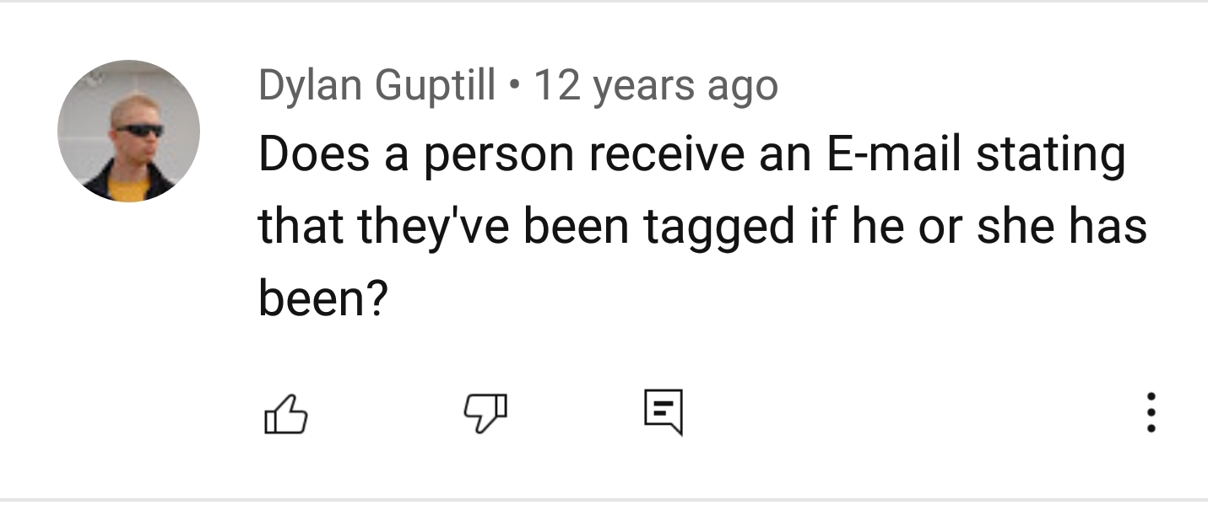Tap the speech bubble reply icon

point(663,412)
